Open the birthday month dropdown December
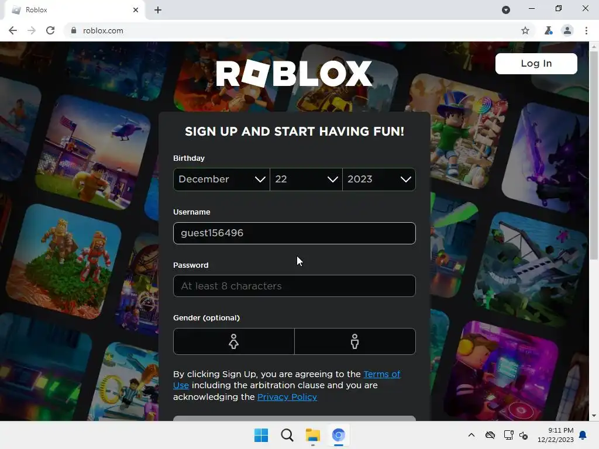This screenshot has height=449, width=599. (222, 179)
